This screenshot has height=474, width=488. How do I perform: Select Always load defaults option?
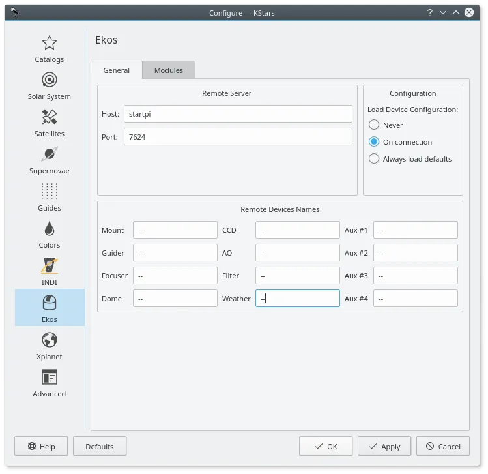coord(410,159)
